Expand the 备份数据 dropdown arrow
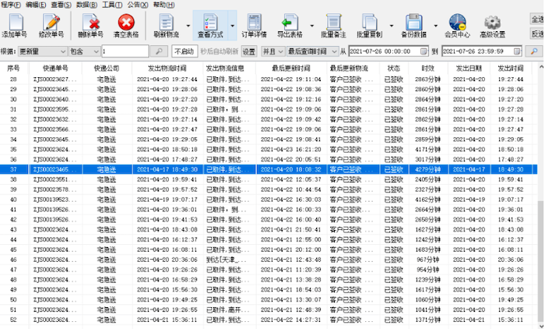This screenshot has height=329, width=545. 435,26
